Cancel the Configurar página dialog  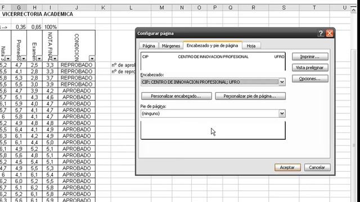tap(317, 167)
